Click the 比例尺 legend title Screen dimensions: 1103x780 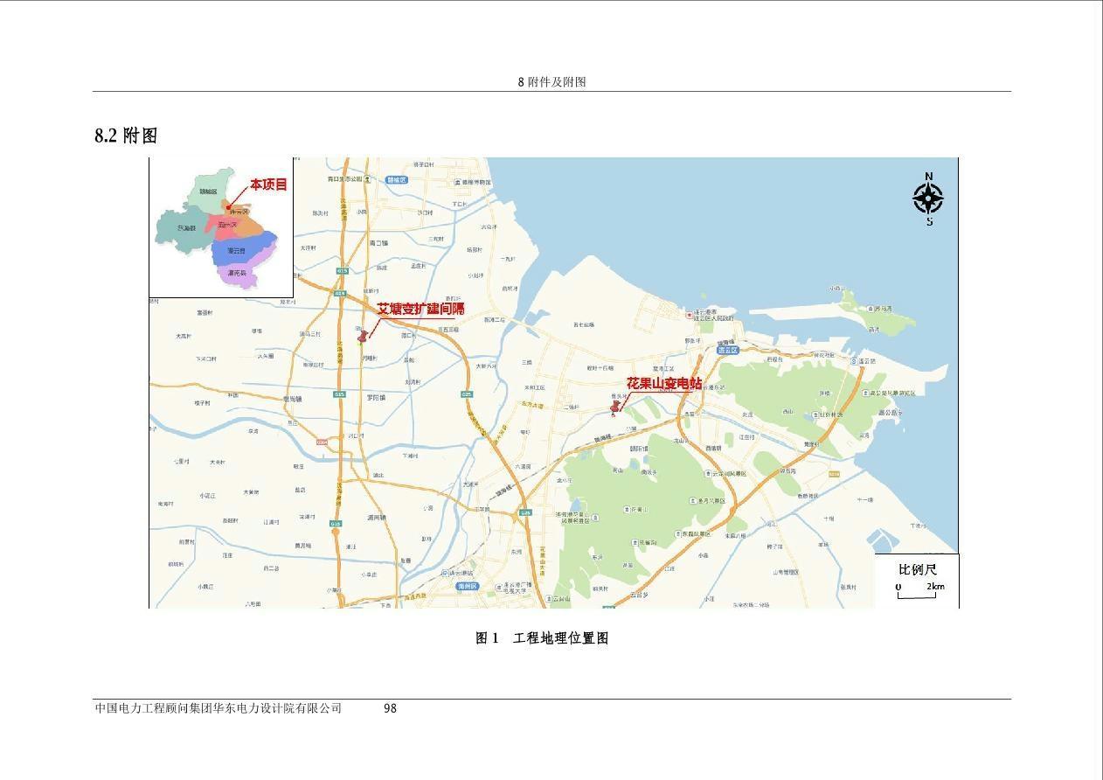point(917,569)
